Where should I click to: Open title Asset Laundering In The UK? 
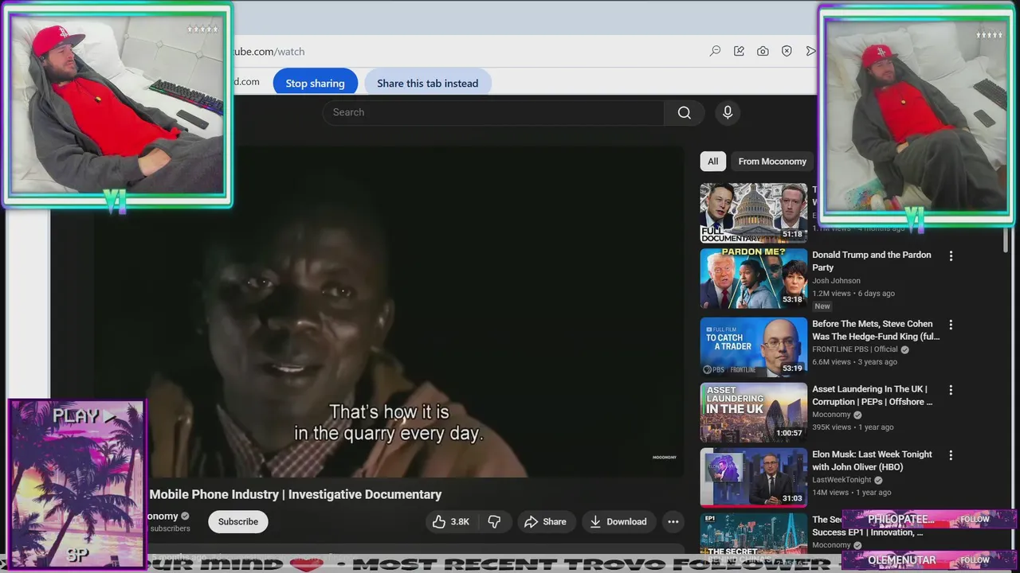872,395
